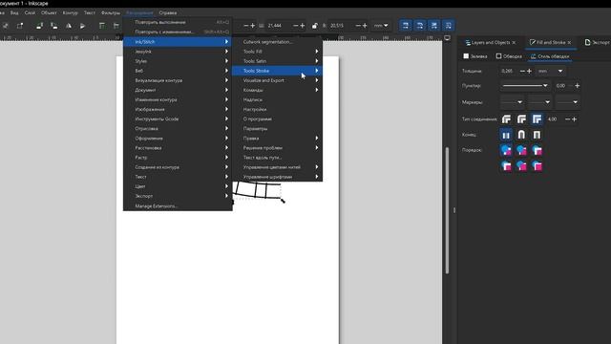The image size is (611, 344).
Task: Click the rotate 90° clockwise icon
Action: tap(53, 26)
